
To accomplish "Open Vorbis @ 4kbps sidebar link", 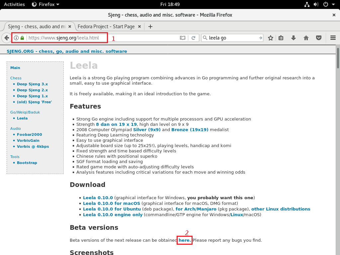I will 33,146.
